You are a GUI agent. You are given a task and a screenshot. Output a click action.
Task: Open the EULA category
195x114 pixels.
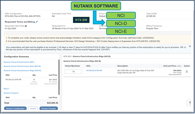[x=6, y=89]
